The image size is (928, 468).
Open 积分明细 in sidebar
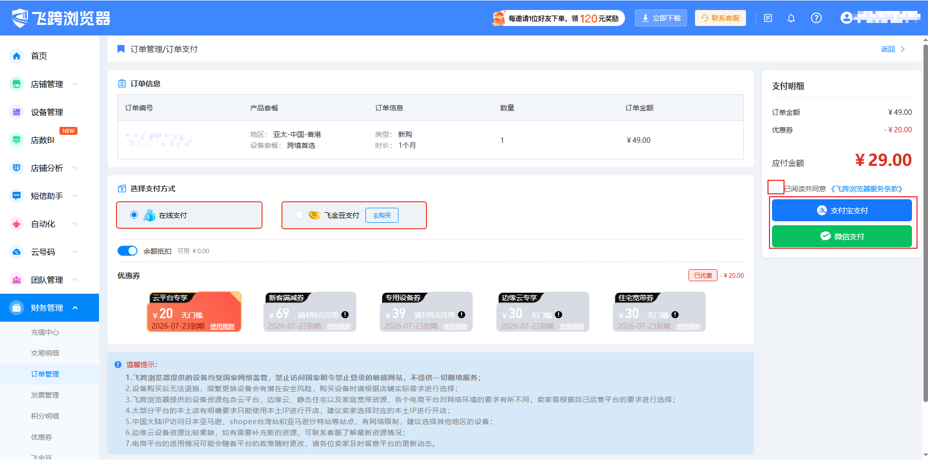[x=45, y=416]
